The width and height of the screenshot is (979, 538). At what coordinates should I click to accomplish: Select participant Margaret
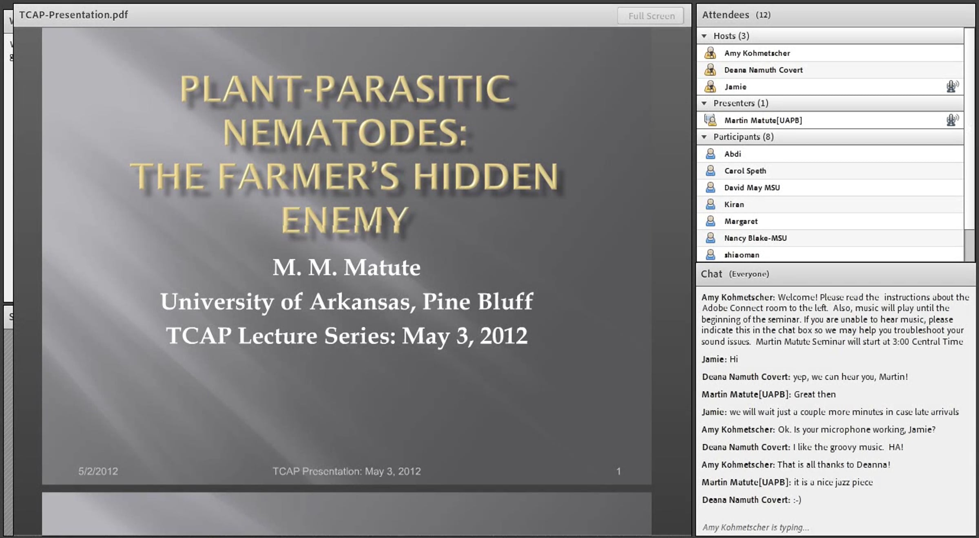(741, 221)
